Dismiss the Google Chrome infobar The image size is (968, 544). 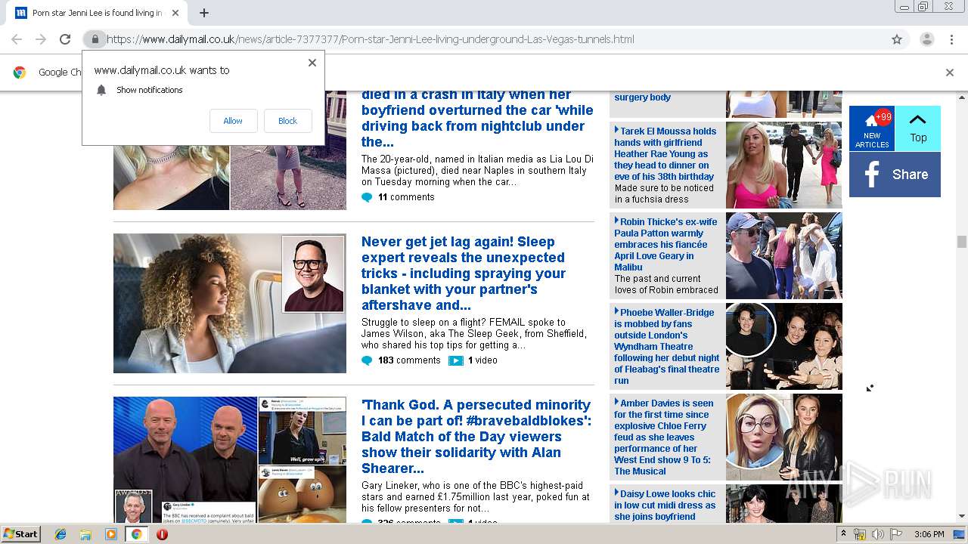(950, 73)
